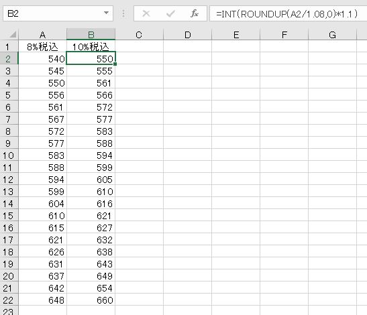The image size is (367, 315).
Task: Click the Cancel X icon in formula bar
Action: (146, 13)
